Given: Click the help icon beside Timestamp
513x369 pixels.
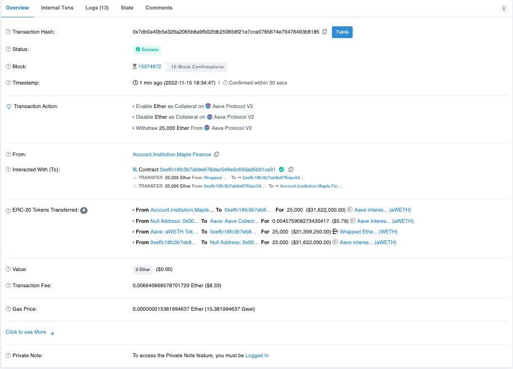Looking at the screenshot, I should click(x=8, y=83).
